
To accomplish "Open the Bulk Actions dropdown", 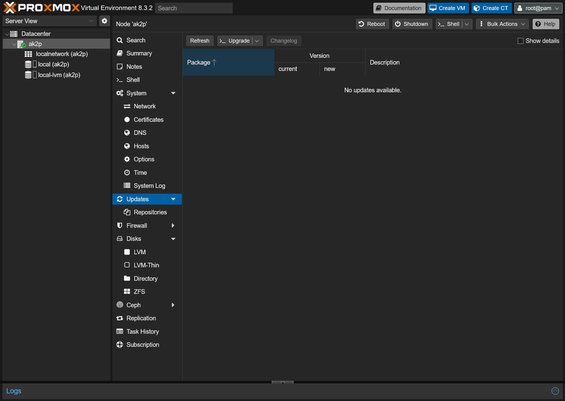I will click(502, 24).
